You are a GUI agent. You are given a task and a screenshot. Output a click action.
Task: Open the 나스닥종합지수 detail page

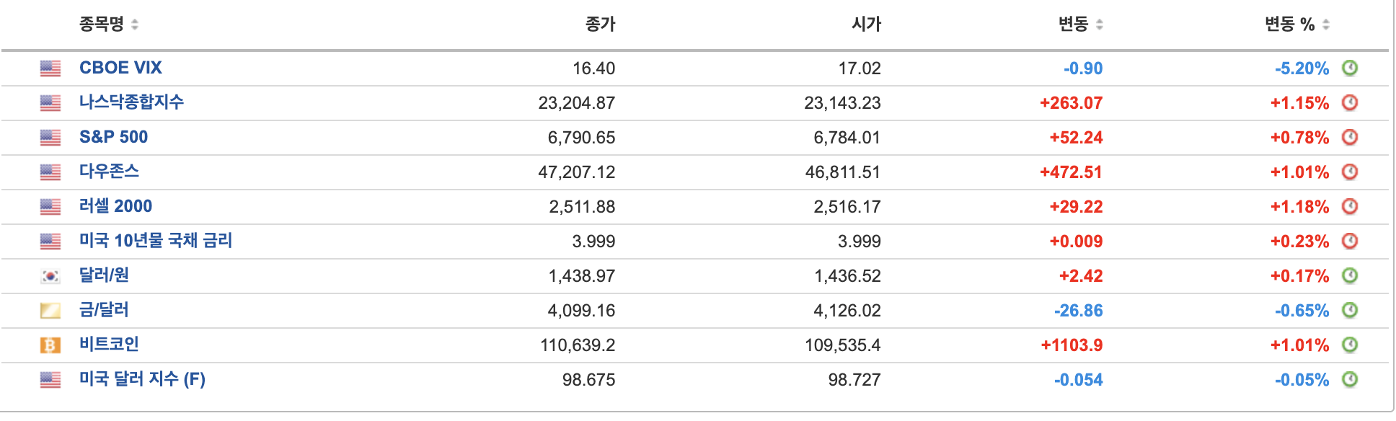tap(133, 102)
